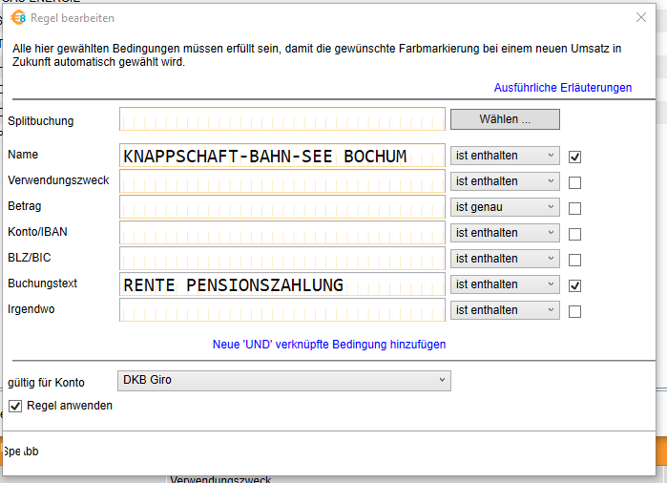Toggle the 'Regel anwenden' checkbox
The height and width of the screenshot is (483, 667).
tap(15, 406)
